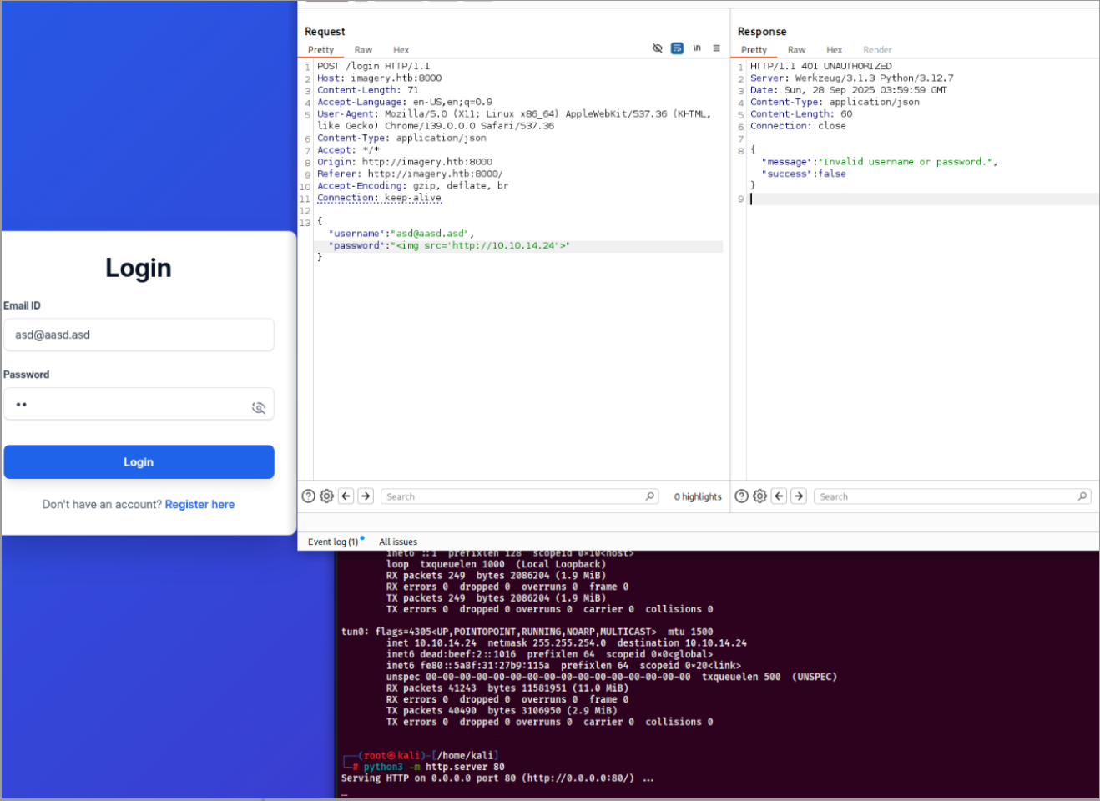Open the Response Render tab
This screenshot has width=1100, height=801.
tap(877, 50)
